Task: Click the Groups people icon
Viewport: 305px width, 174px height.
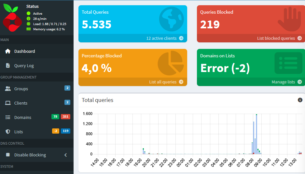Action: [8, 89]
